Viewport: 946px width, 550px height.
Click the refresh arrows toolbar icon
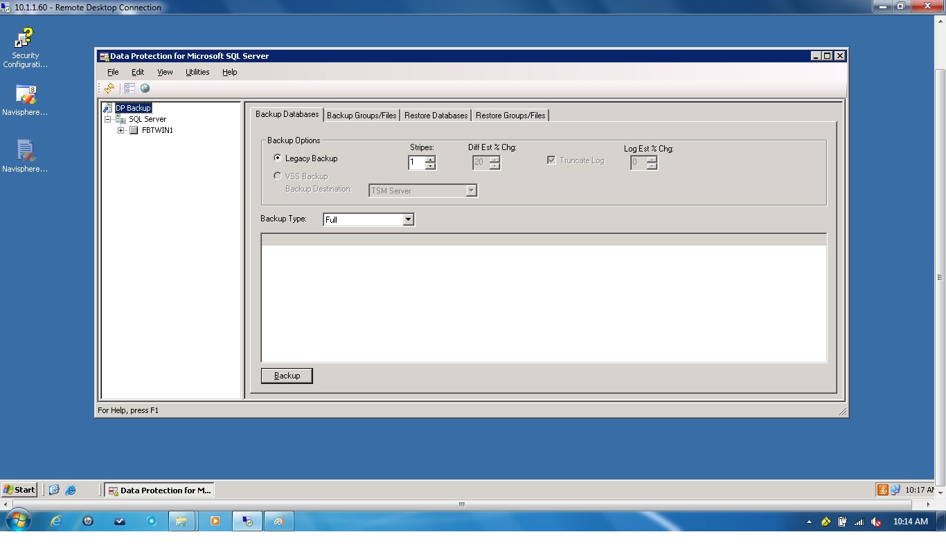click(109, 88)
